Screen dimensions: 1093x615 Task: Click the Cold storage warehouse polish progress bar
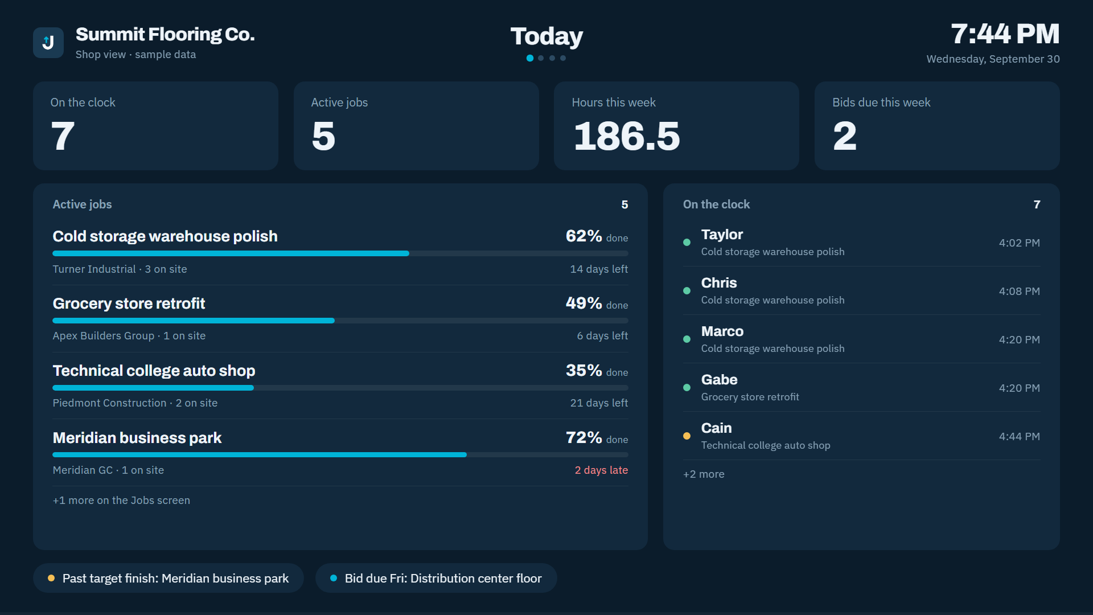340,253
